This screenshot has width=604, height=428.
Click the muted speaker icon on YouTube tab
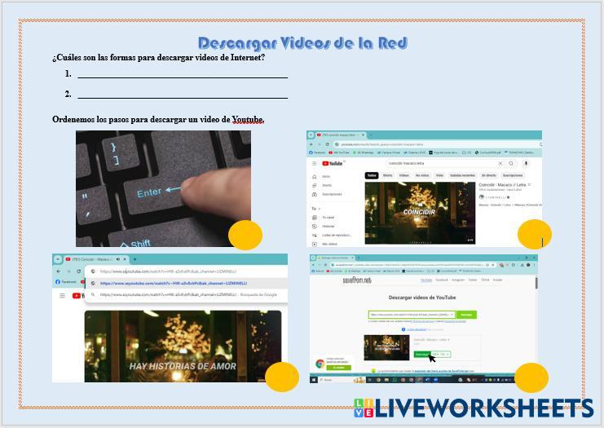[x=118, y=259]
